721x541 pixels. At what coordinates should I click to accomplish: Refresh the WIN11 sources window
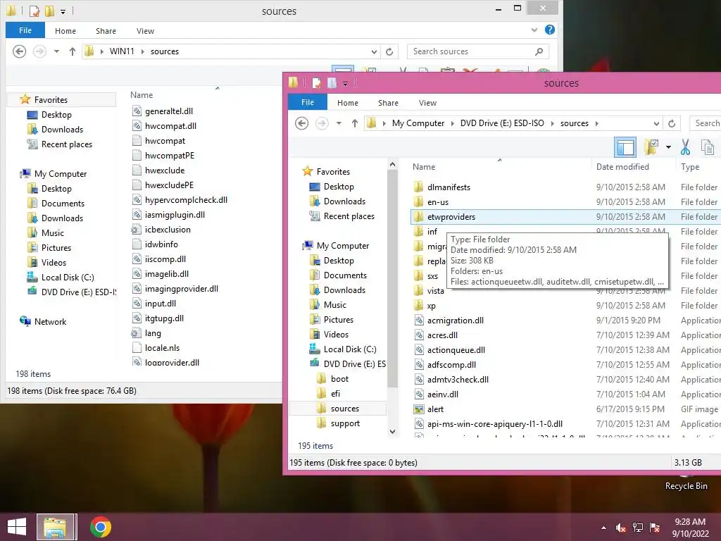[389, 51]
